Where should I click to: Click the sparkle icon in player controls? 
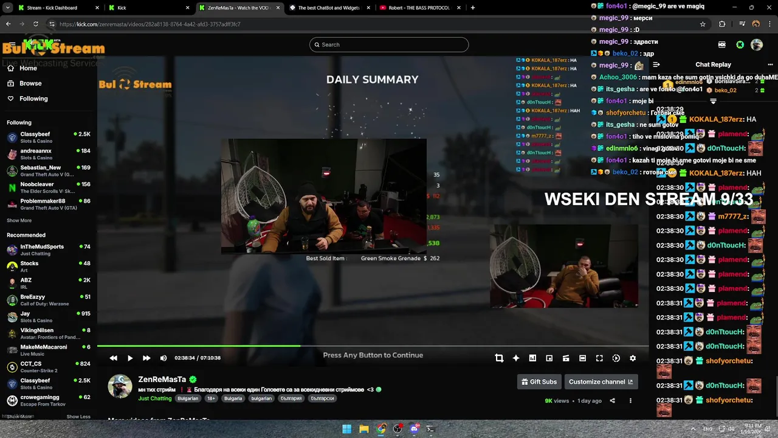(516, 358)
